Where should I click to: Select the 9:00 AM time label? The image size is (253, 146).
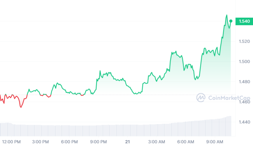pos(215,142)
